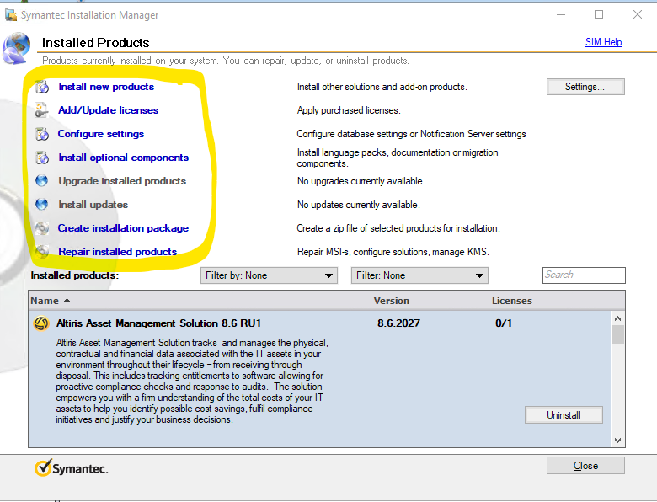
Task: Open Install new products link
Action: 106,87
